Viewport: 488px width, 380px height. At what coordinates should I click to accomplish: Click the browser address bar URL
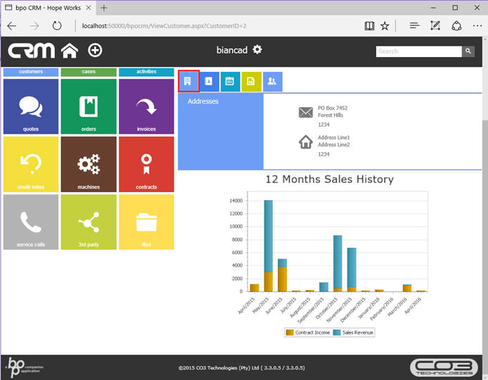pos(164,26)
